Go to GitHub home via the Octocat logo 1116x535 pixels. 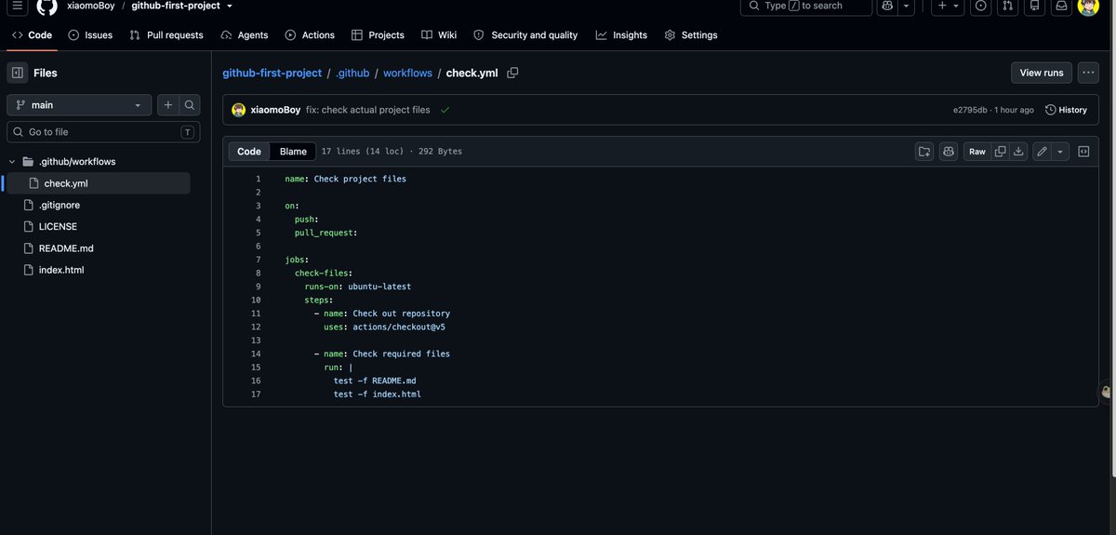tap(46, 6)
